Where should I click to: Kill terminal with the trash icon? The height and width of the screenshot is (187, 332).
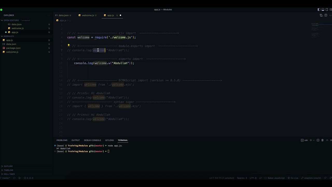click(322, 140)
